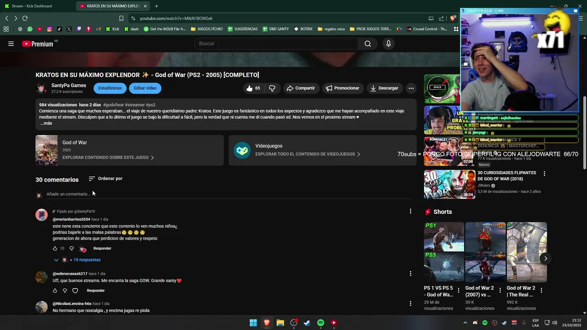Click the browser address bar URL
The width and height of the screenshot is (587, 330).
point(176,18)
